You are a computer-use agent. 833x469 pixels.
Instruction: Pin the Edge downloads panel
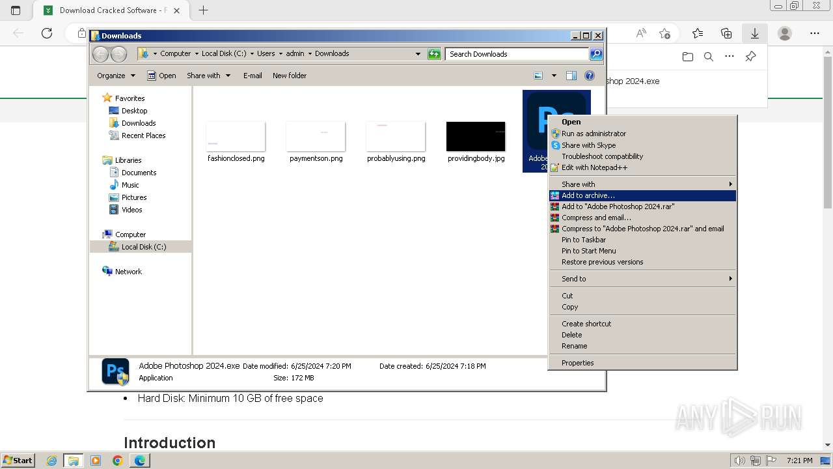coord(750,57)
